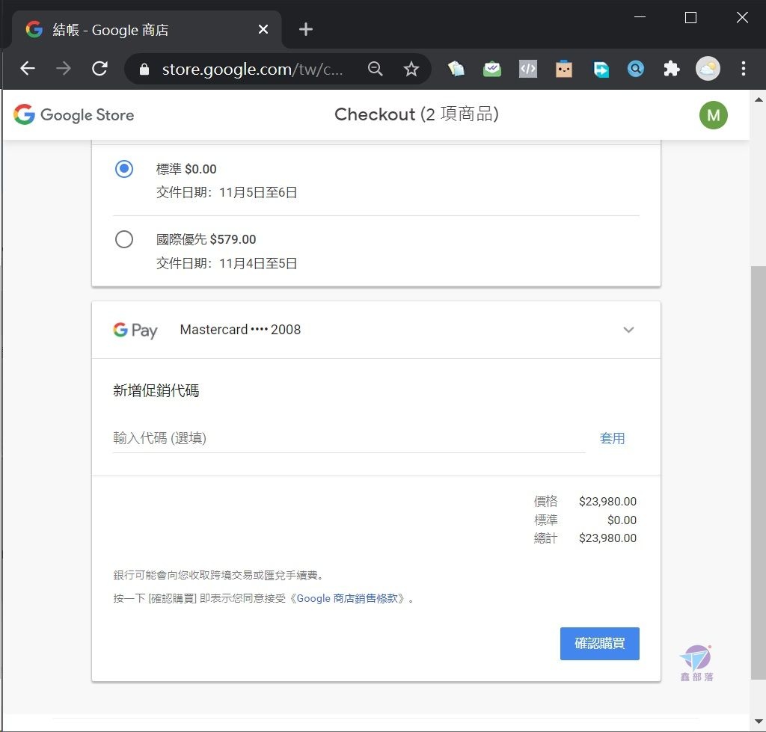This screenshot has height=732, width=766.
Task: Expand the Google Pay payment method chevron
Action: point(628,330)
